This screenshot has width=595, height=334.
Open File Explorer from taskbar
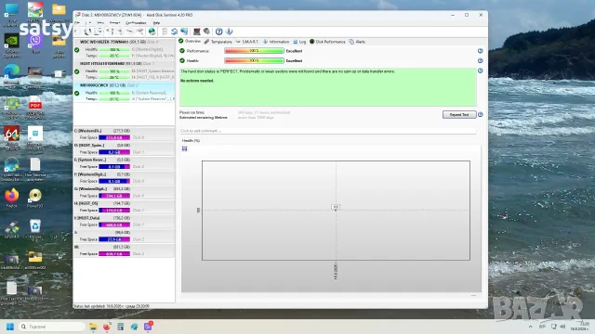(x=93, y=327)
